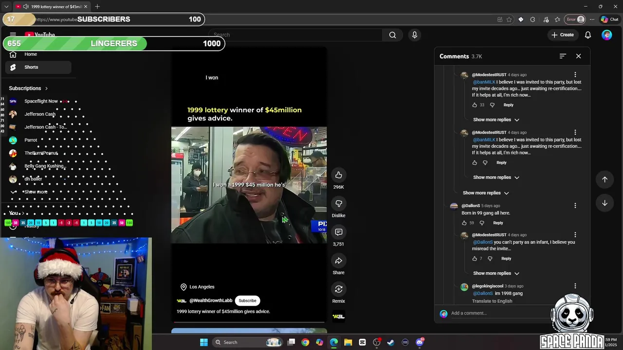The width and height of the screenshot is (623, 350).
Task: Open options menu for legokingiscool's comment
Action: tap(575, 286)
